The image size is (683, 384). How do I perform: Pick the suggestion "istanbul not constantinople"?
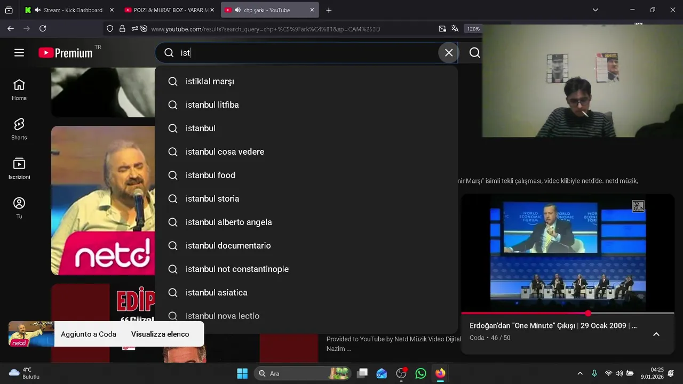[x=306, y=269]
